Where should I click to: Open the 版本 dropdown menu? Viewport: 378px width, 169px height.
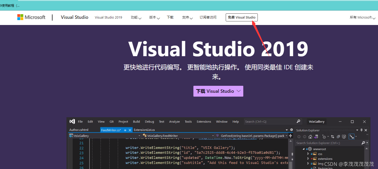click(x=155, y=18)
